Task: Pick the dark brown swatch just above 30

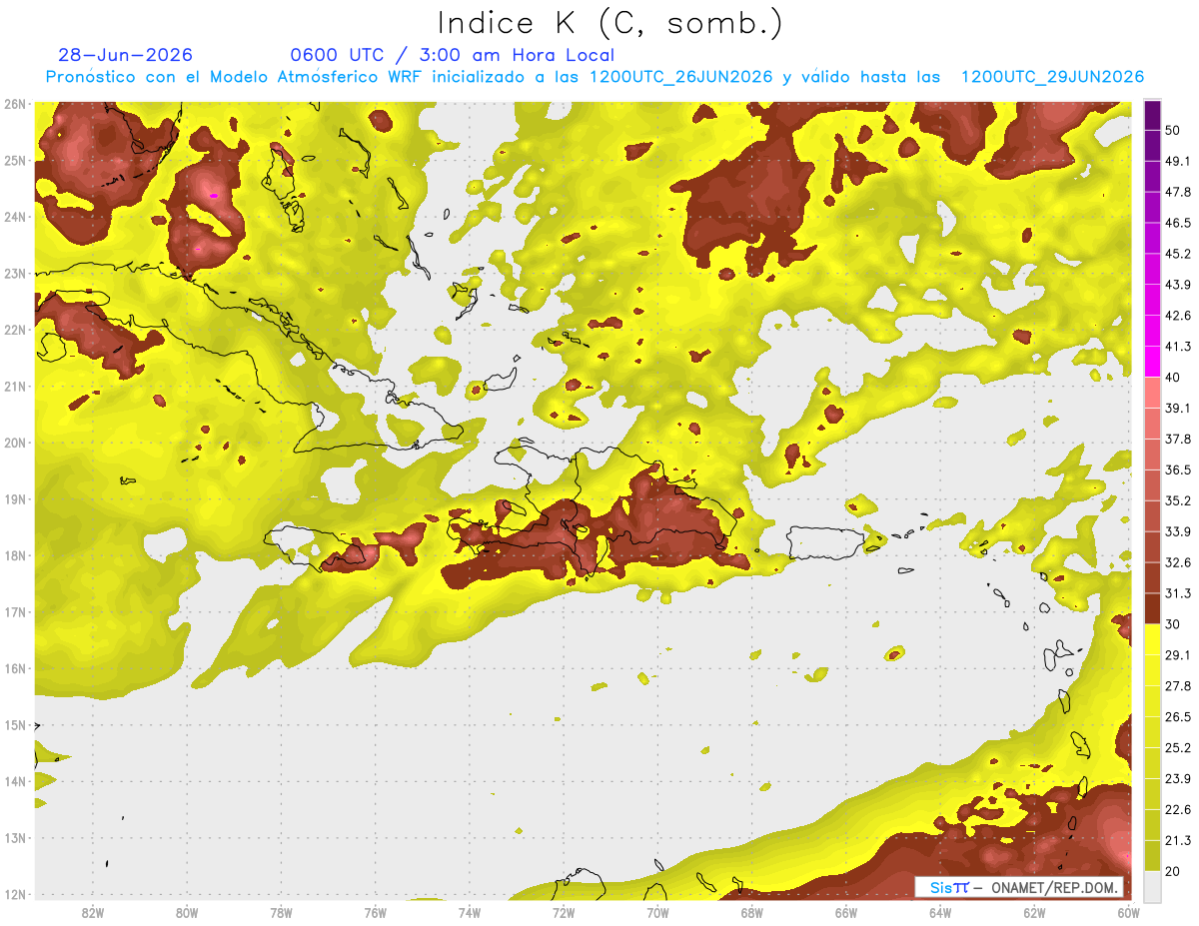Action: tap(1152, 609)
